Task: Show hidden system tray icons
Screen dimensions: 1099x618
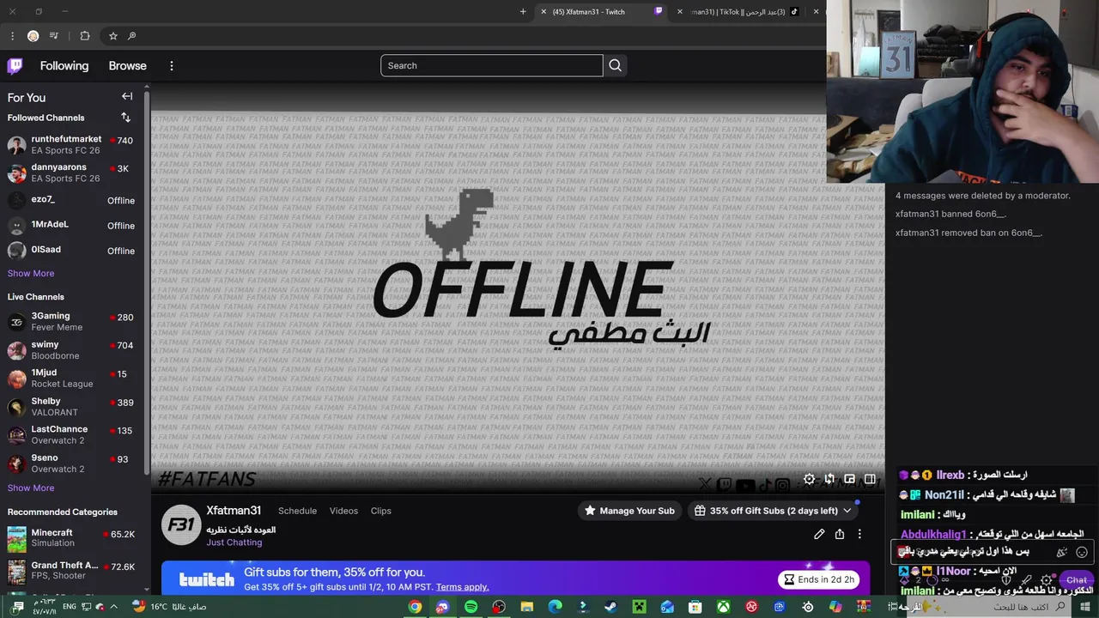Action: click(x=113, y=607)
